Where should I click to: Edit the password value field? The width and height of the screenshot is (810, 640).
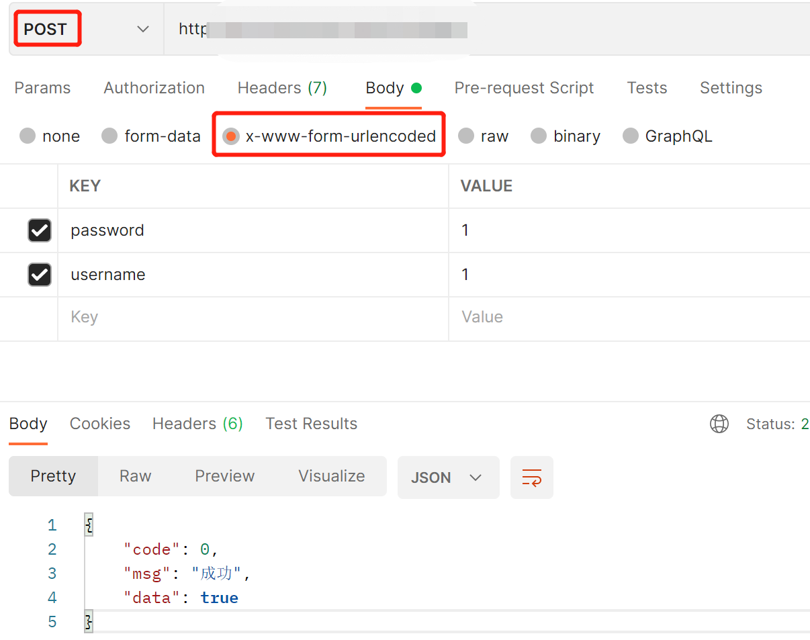click(x=629, y=230)
